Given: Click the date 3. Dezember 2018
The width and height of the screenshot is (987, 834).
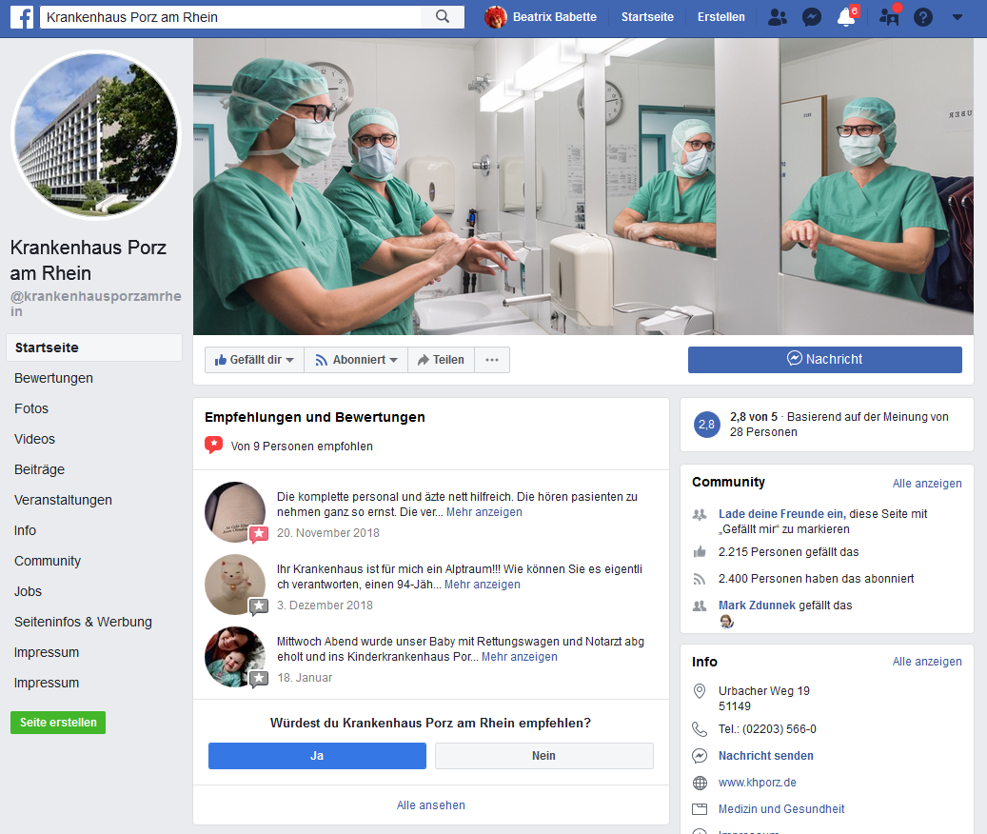Looking at the screenshot, I should point(325,606).
